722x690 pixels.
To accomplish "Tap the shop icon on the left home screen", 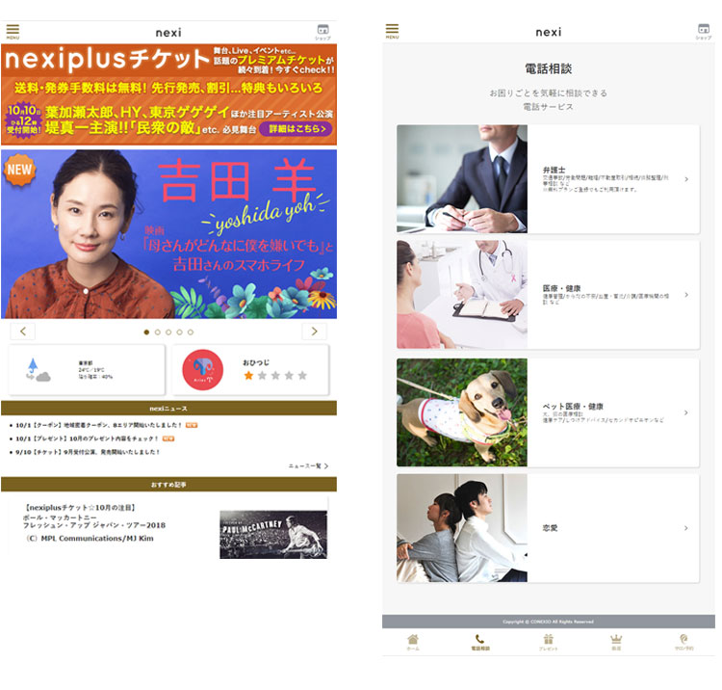I will [322, 32].
